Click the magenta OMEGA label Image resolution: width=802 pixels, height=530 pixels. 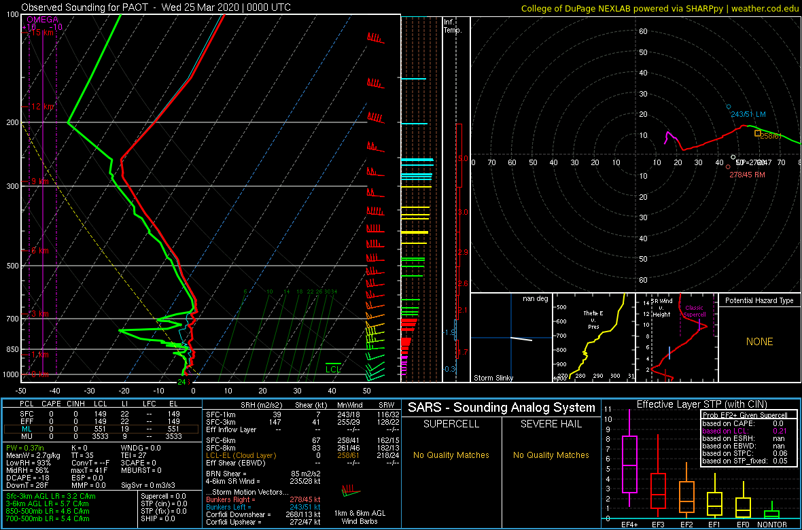pyautogui.click(x=43, y=20)
